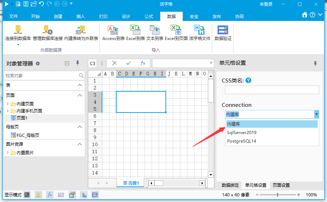Switch to the 开始 ribbon tab
The image size is (327, 202).
pyautogui.click(x=35, y=16)
